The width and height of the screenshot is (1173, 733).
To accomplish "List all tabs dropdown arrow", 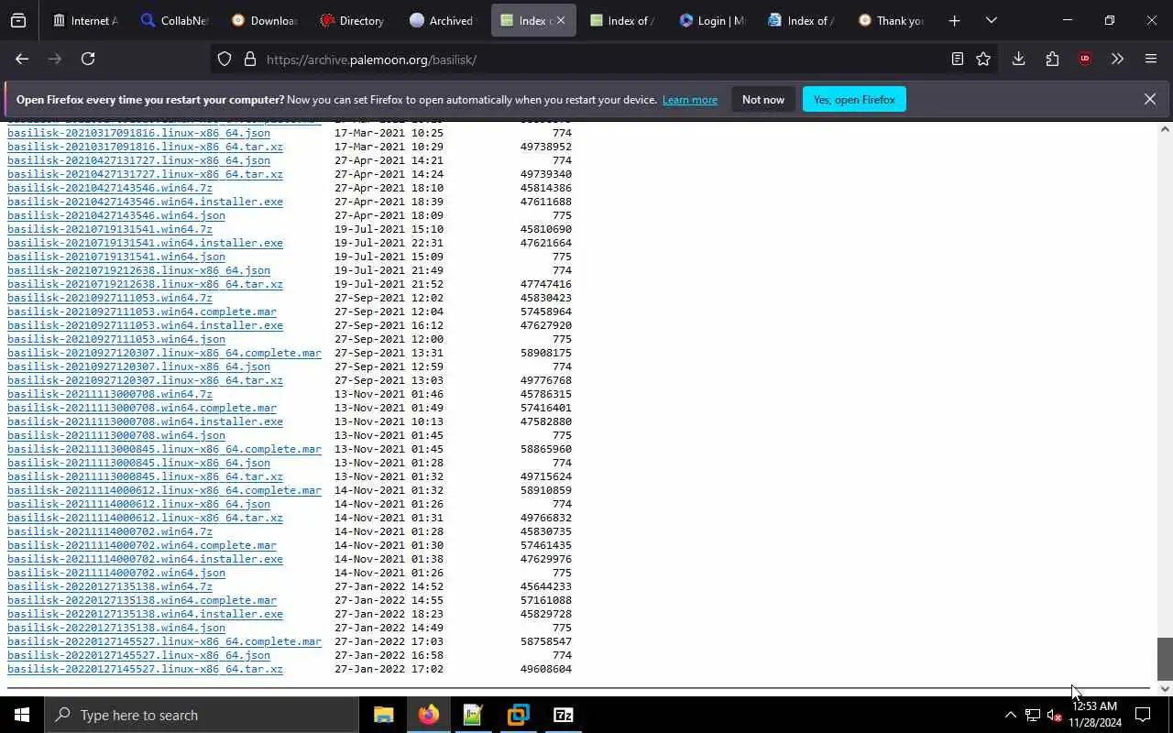I will (991, 20).
